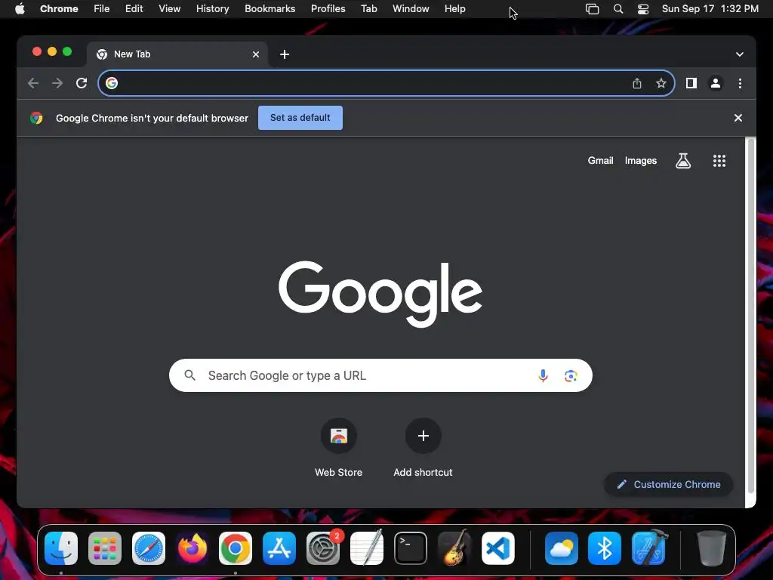Start voice search with microphone icon
Image resolution: width=773 pixels, height=580 pixels.
coord(543,376)
